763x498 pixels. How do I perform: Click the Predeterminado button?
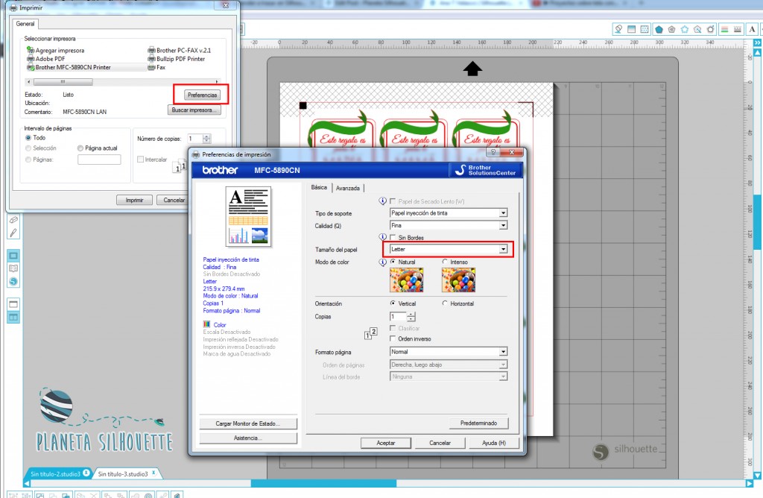[x=478, y=423]
